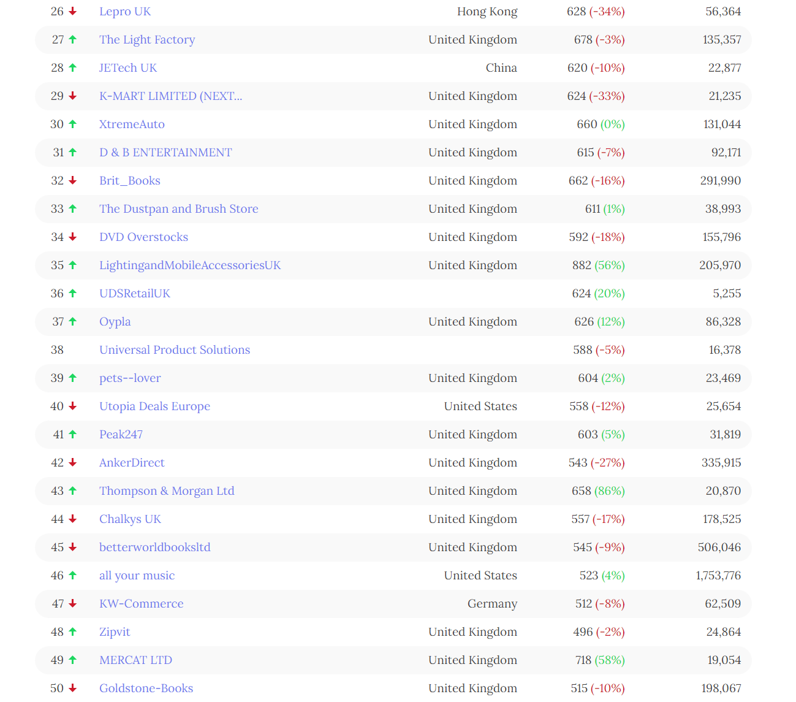This screenshot has height=702, width=796.
Task: Click the green up arrow next to The Light Factory
Action: pyautogui.click(x=72, y=39)
